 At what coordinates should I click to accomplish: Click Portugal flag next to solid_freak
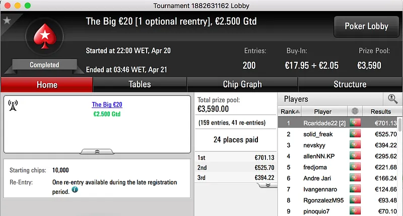(x=355, y=134)
